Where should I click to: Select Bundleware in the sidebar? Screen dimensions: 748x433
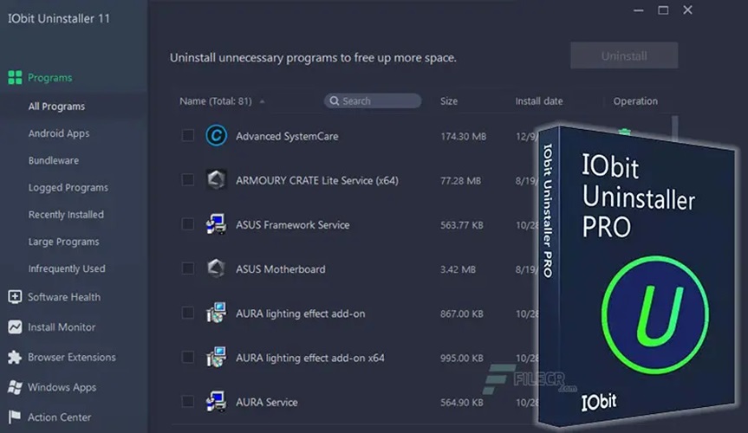(54, 160)
